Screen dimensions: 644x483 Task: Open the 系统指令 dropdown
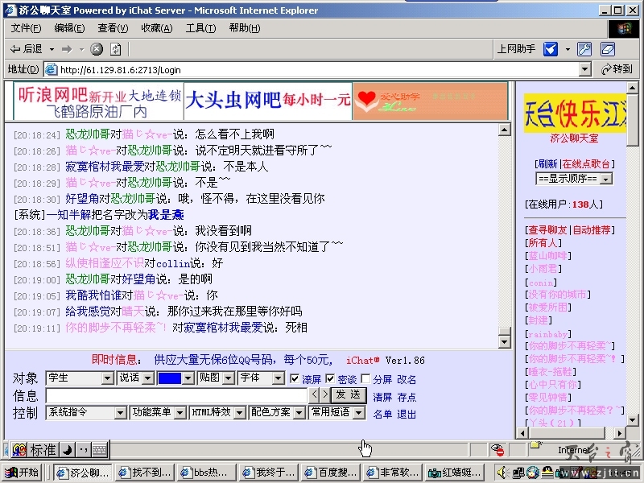coord(85,412)
